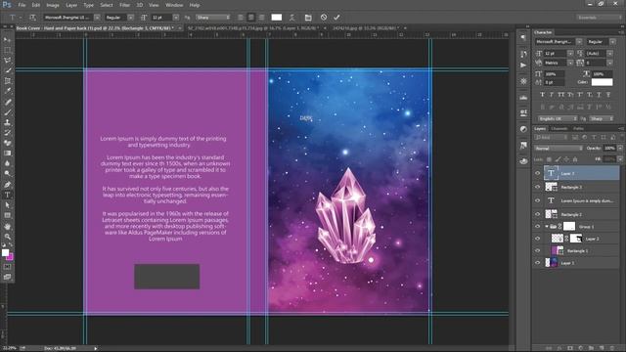Select the Eyedropper tool

(7, 91)
